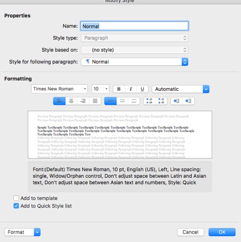
Task: Click the style description text area
Action: (x=120, y=177)
